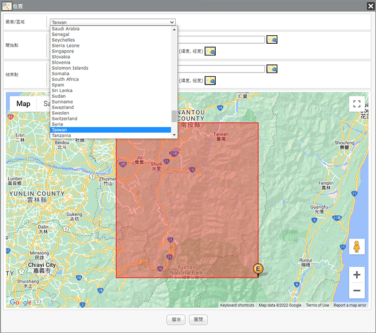
Task: Select South Africa option
Action: point(111,79)
